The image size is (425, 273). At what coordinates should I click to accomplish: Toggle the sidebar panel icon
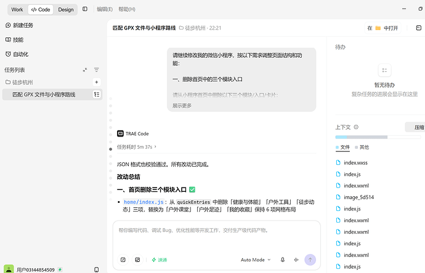[85, 9]
